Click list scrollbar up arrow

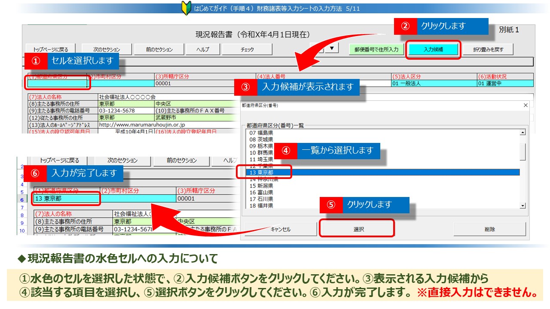522,133
